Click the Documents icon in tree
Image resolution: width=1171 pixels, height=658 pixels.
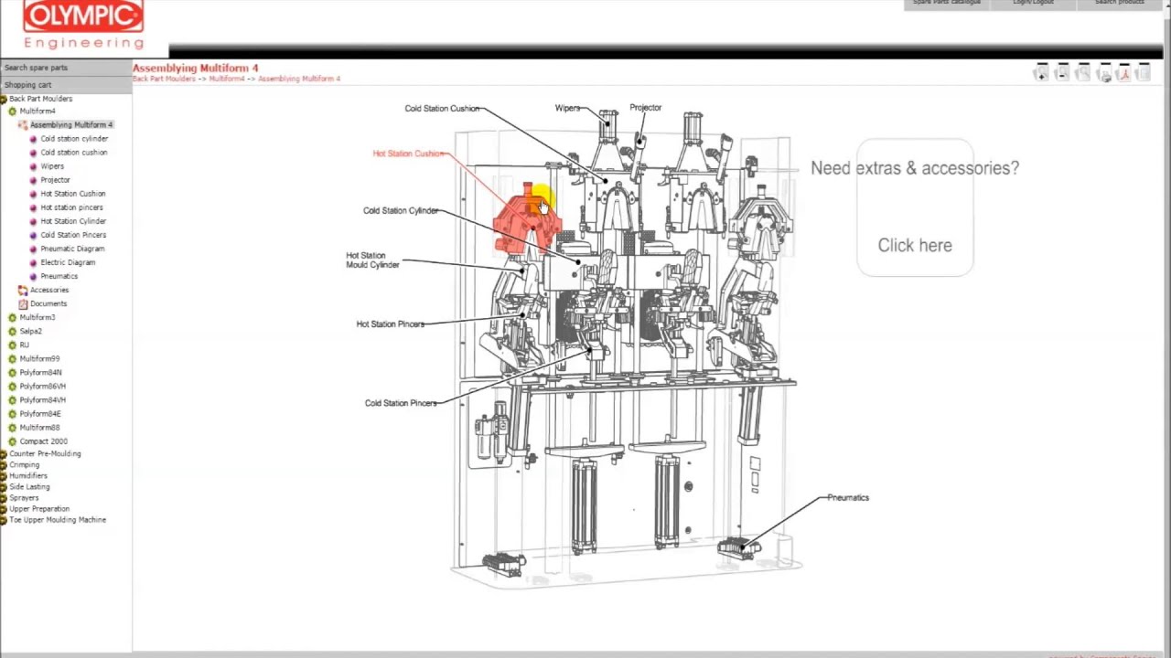(x=23, y=303)
